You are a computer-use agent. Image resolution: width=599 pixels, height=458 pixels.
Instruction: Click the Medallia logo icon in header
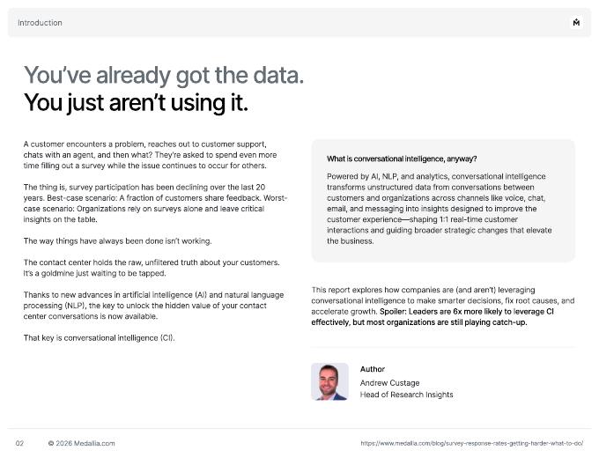pyautogui.click(x=576, y=23)
